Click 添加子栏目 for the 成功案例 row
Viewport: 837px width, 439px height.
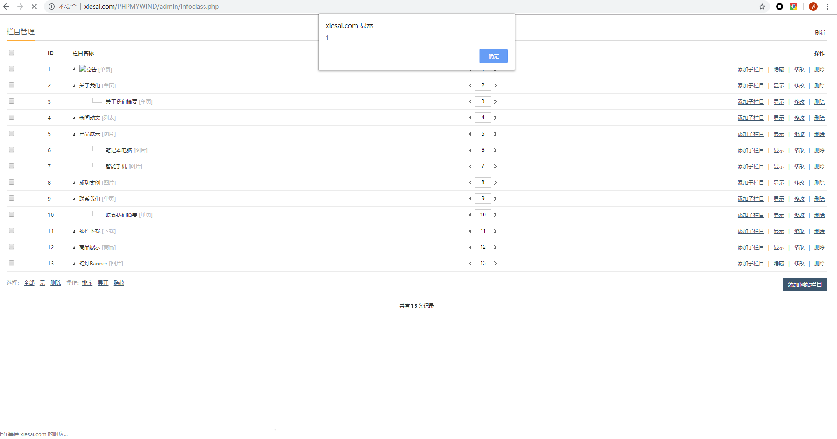750,183
